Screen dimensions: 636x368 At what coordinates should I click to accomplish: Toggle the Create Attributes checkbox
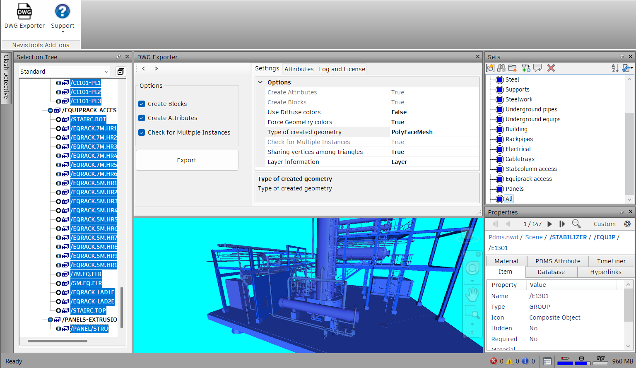[142, 118]
